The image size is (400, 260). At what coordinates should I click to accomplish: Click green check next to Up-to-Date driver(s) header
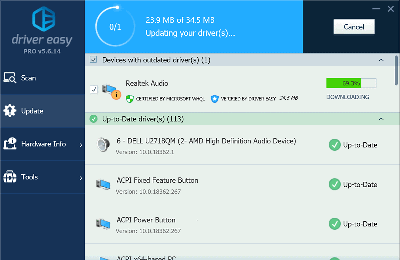coord(94,119)
